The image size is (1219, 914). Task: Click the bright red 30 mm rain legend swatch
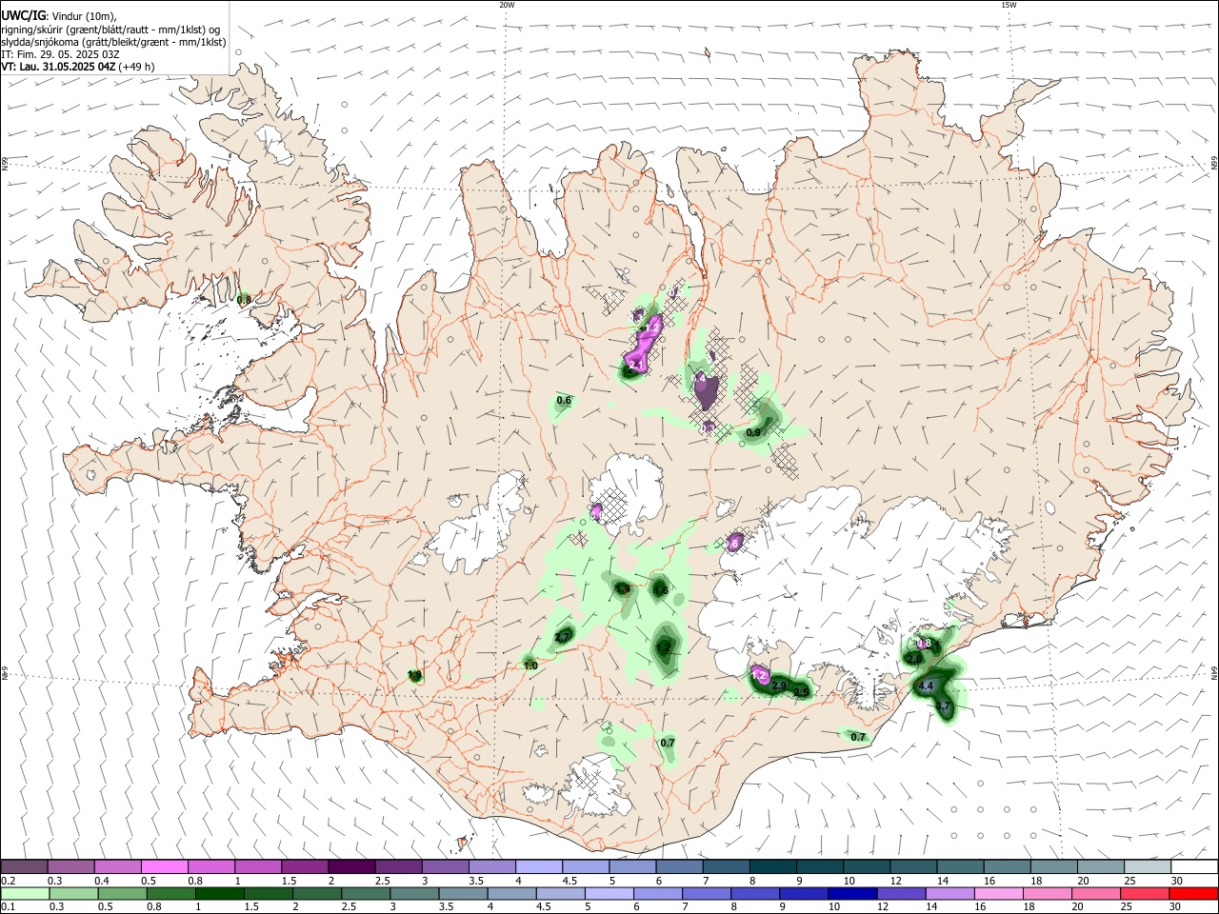point(1194,893)
